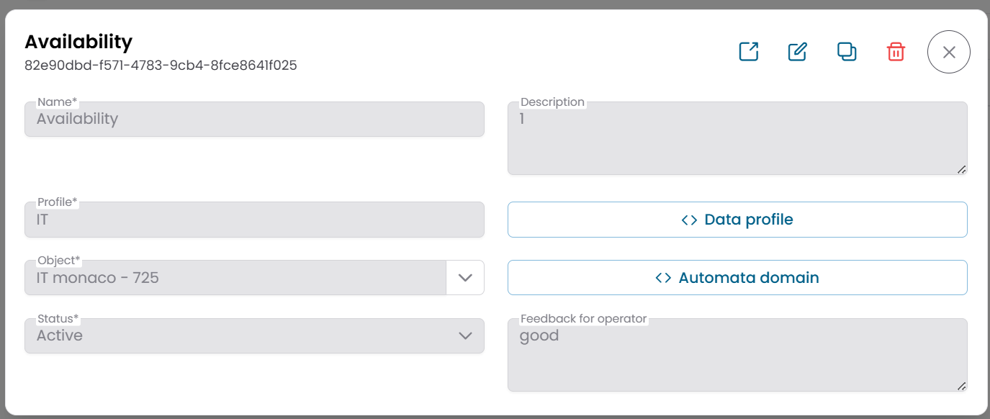
Task: Click the trash can to remove this entry
Action: click(895, 51)
